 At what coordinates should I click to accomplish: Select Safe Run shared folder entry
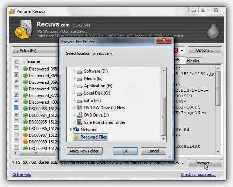tap(104, 122)
